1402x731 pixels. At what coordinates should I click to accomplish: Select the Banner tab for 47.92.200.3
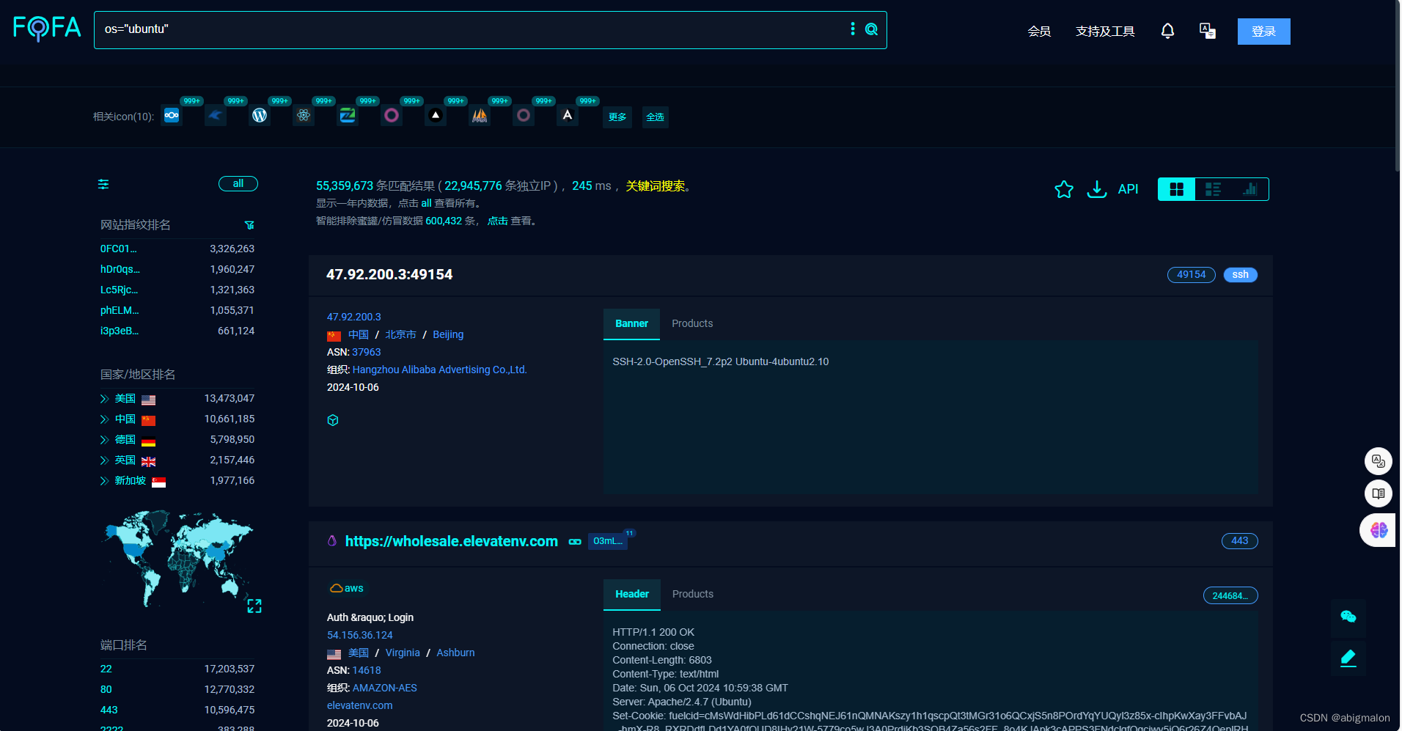[631, 323]
